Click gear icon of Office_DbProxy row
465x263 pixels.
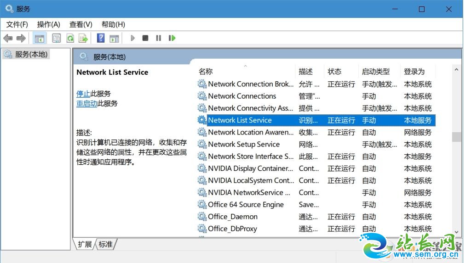click(x=202, y=229)
